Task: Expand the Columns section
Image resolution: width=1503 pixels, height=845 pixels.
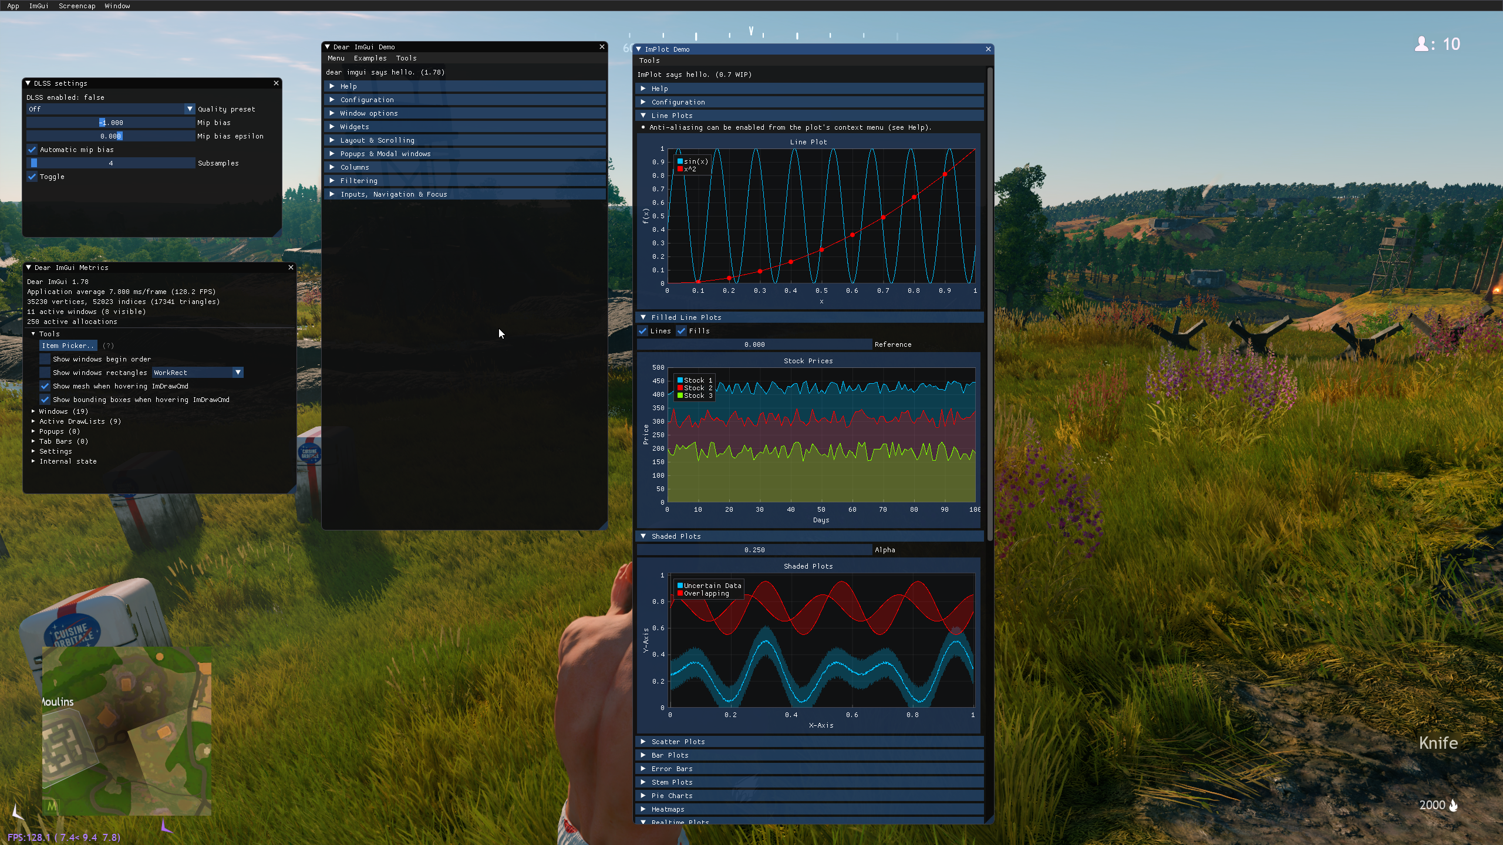Action: point(464,167)
